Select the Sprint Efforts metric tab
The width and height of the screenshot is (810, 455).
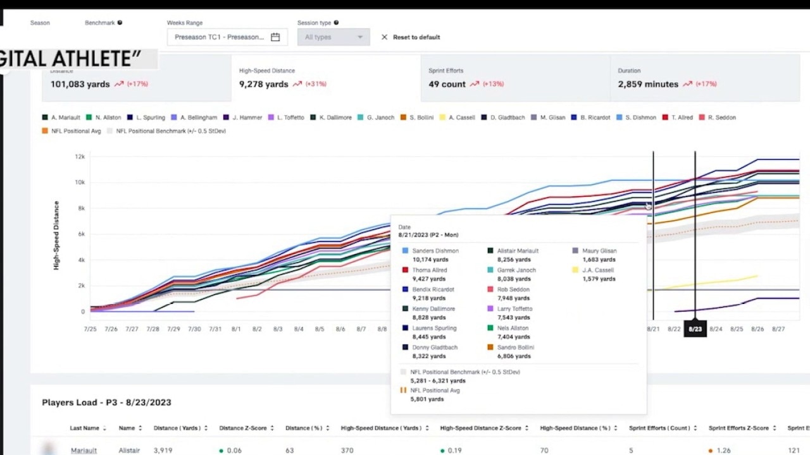coord(514,78)
